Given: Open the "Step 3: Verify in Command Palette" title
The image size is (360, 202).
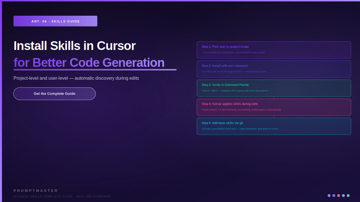Looking at the screenshot, I should [x=225, y=85].
